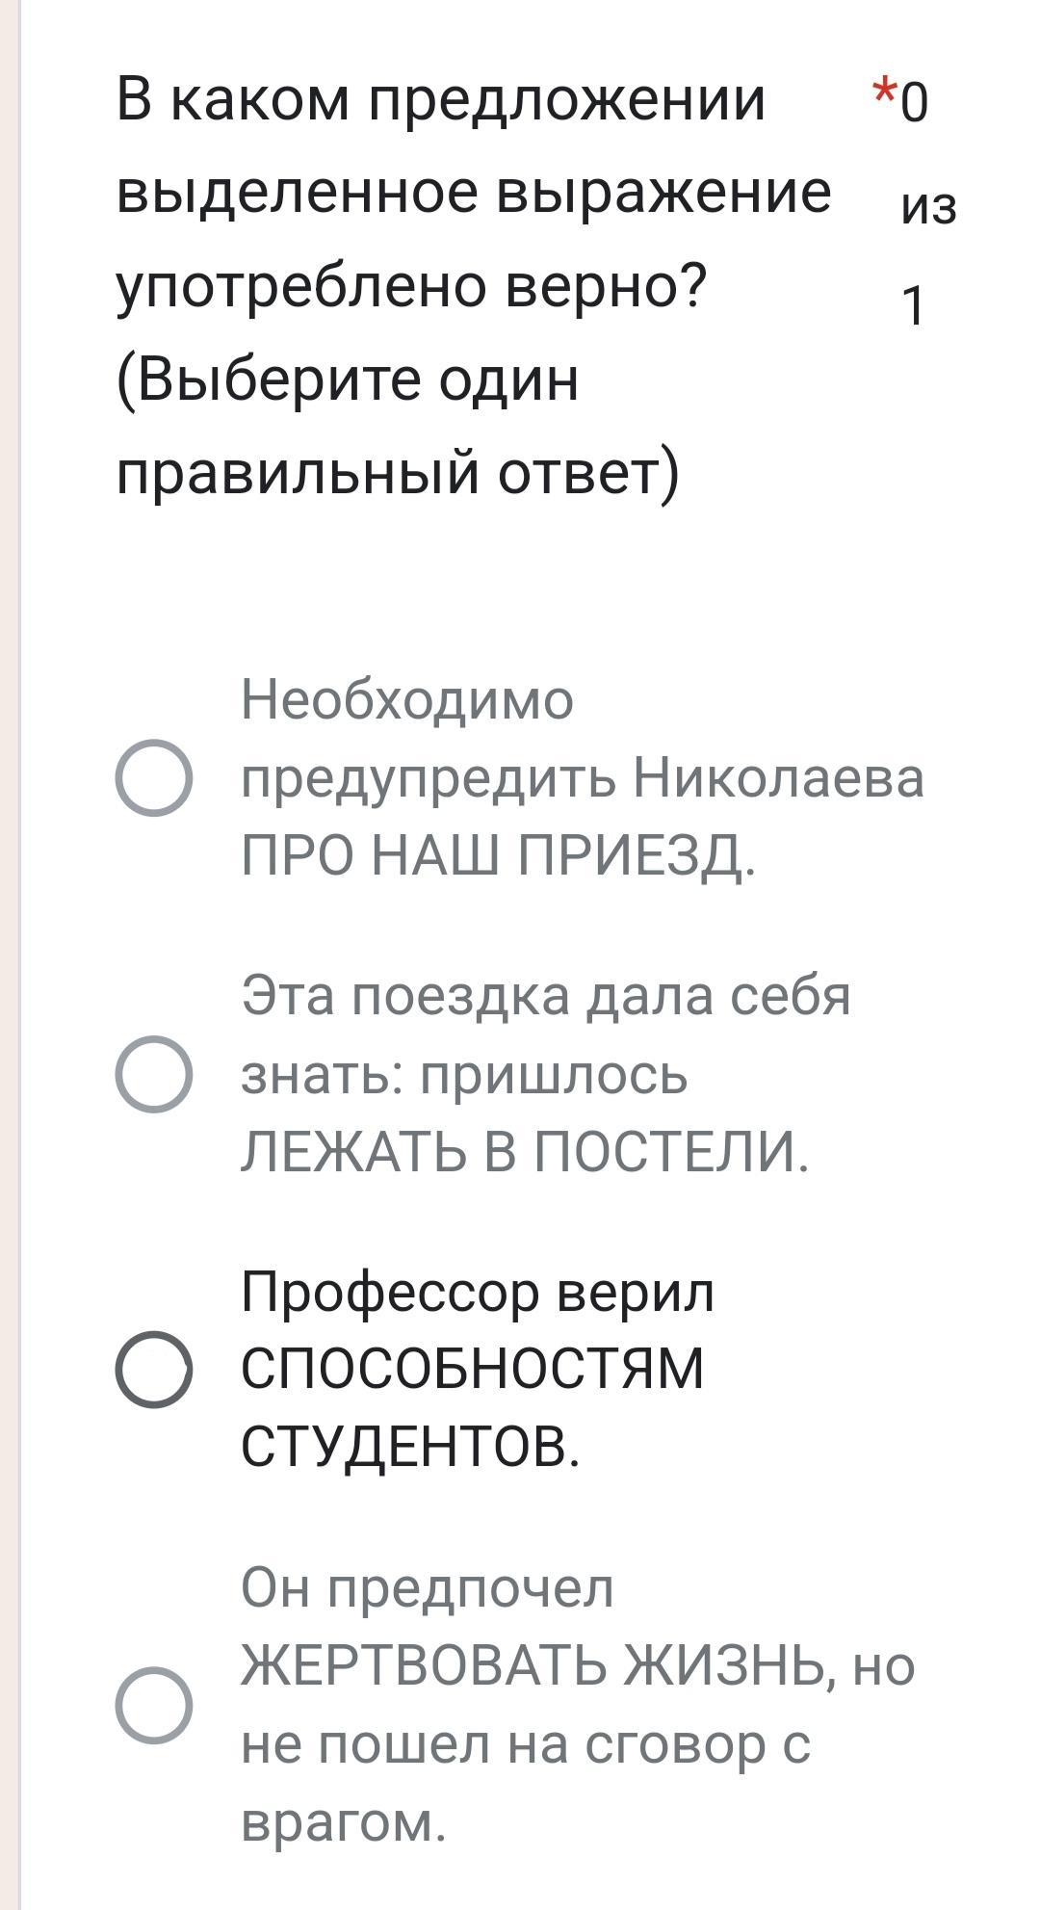Tap the hint '(Выберите один правильный ответ)'

[397, 426]
